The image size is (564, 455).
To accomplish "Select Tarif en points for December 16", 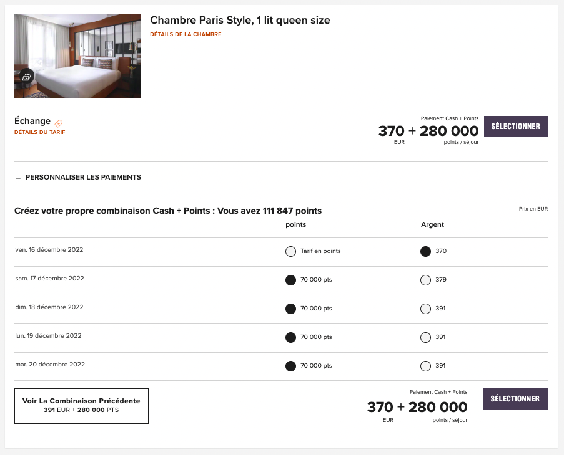I will coord(290,251).
